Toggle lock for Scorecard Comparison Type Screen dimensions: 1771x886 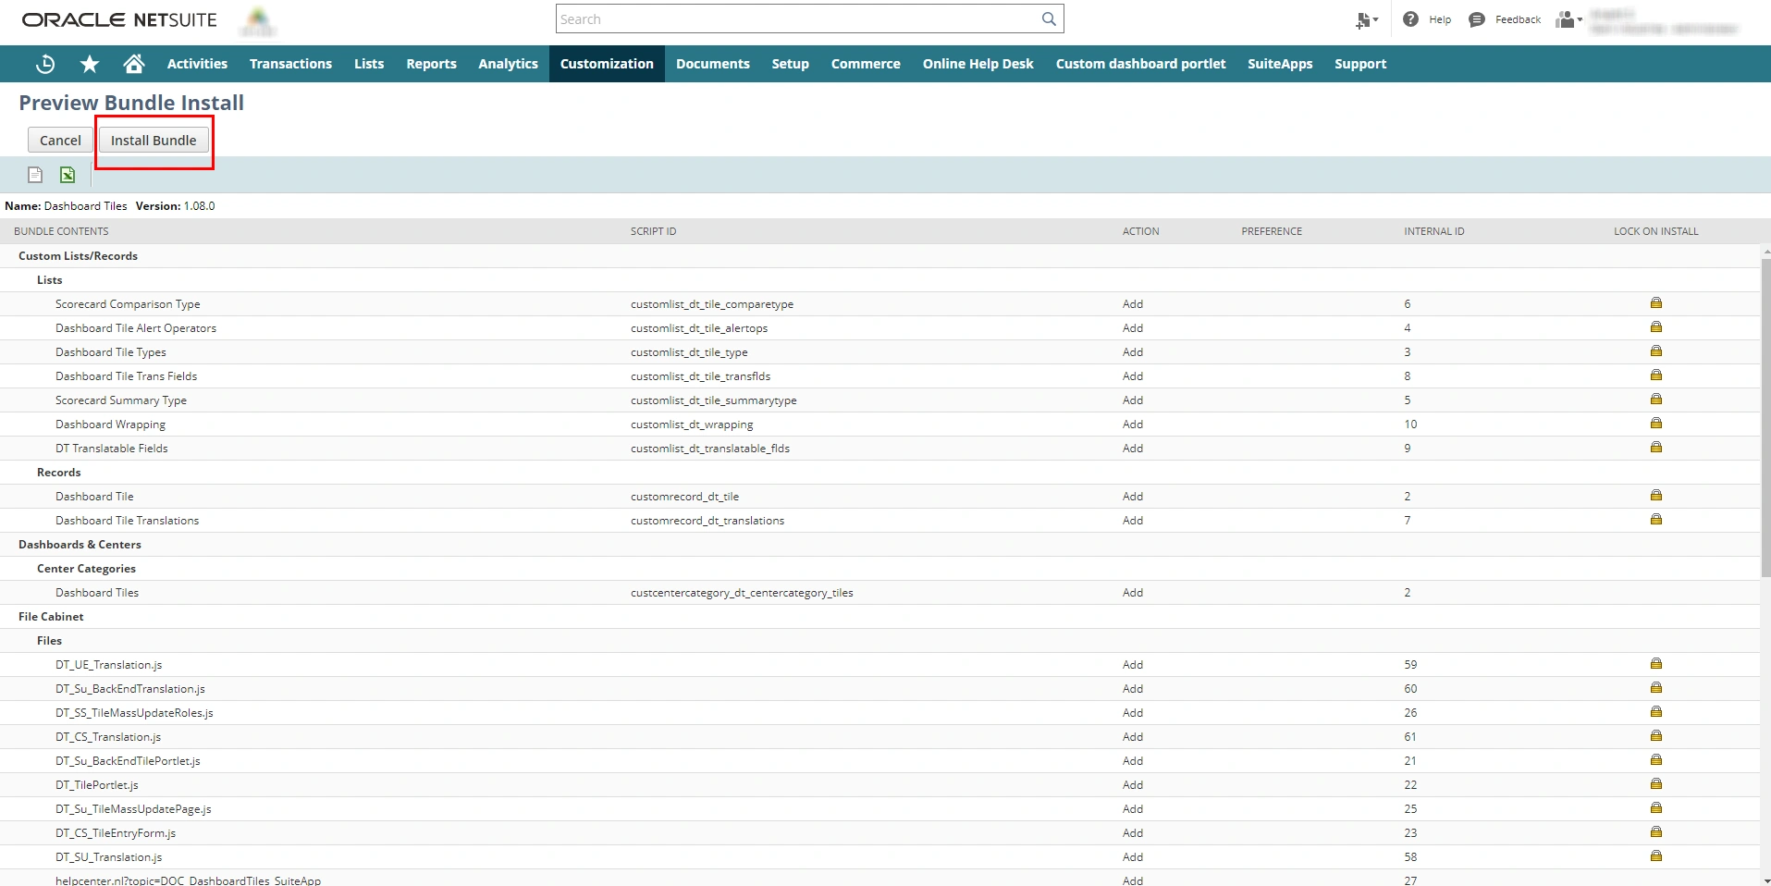coord(1655,303)
